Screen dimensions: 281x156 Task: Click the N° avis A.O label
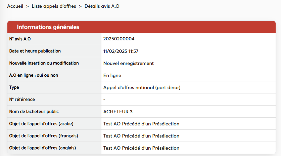click(x=20, y=39)
